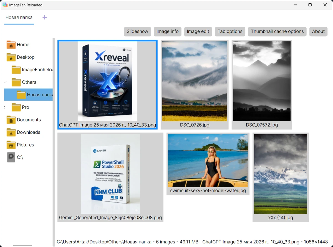This screenshot has height=247, width=333.
Task: Click the DSC_0726.jpg file name
Action: tap(195, 125)
